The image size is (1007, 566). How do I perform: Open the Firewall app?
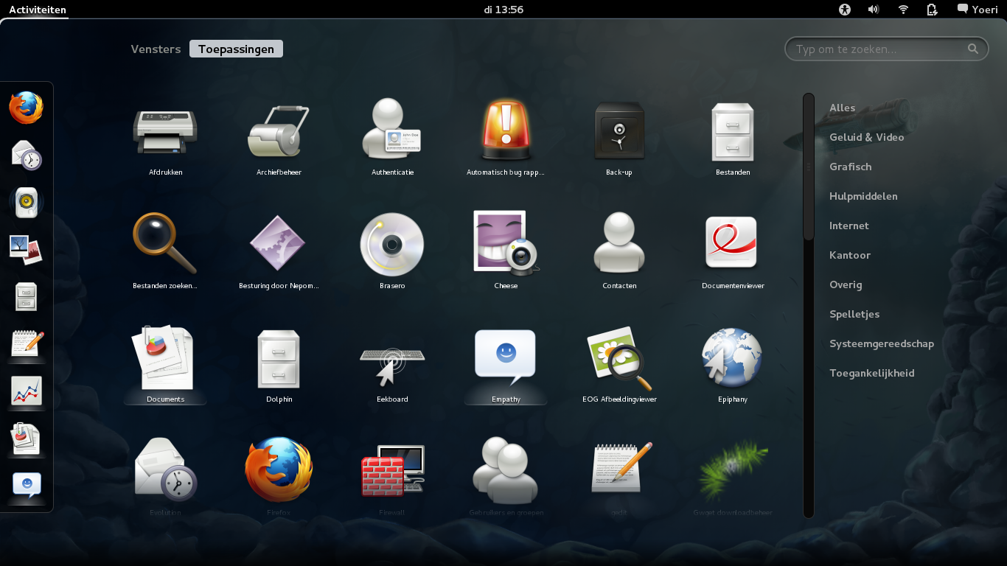click(392, 478)
